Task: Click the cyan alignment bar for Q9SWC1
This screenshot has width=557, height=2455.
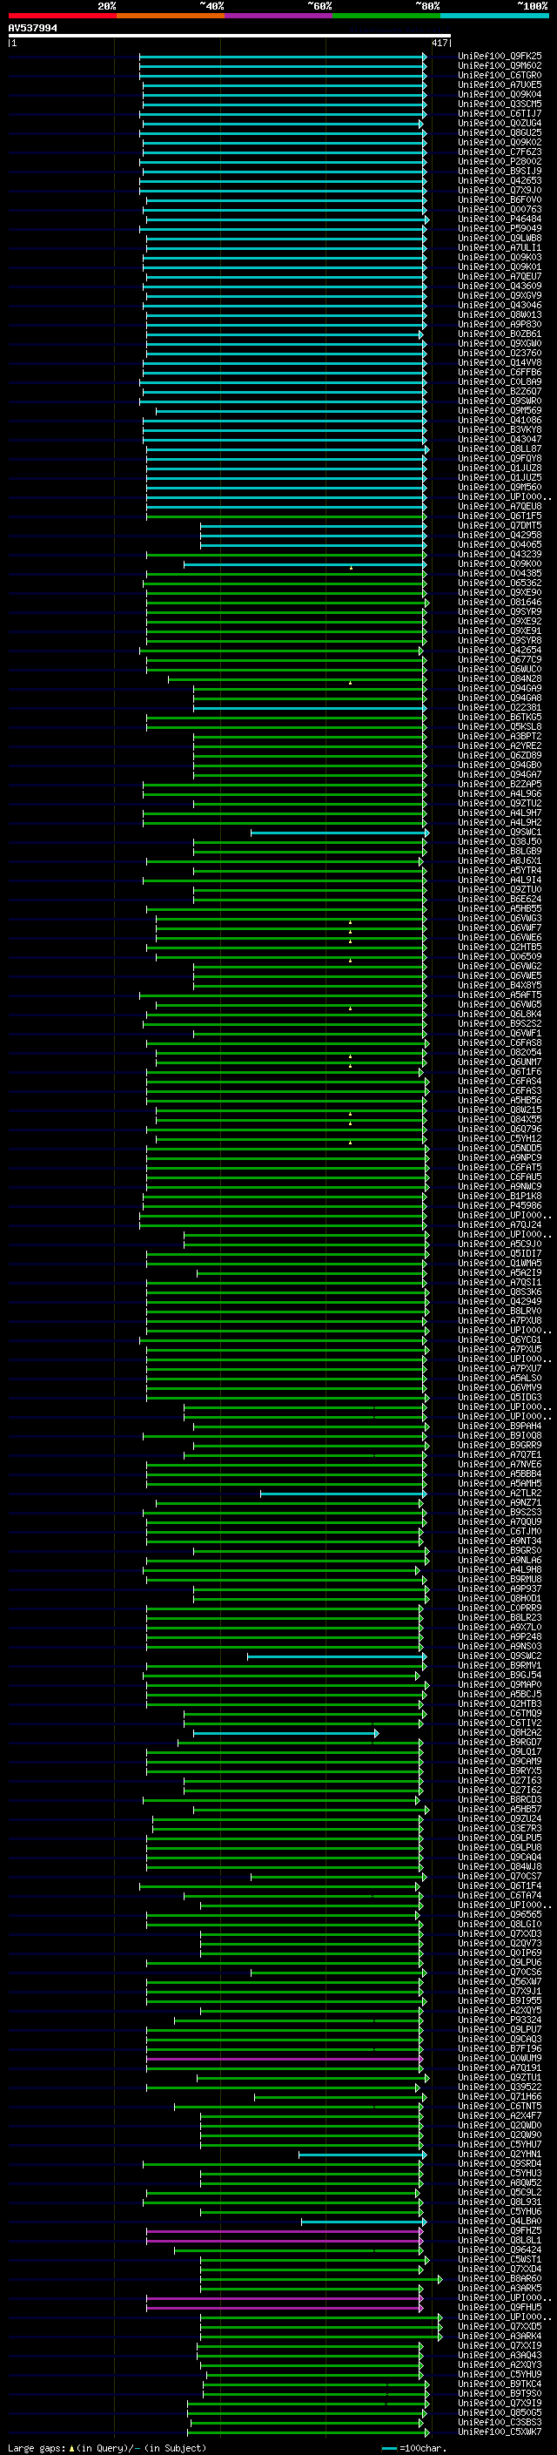Action: [339, 833]
